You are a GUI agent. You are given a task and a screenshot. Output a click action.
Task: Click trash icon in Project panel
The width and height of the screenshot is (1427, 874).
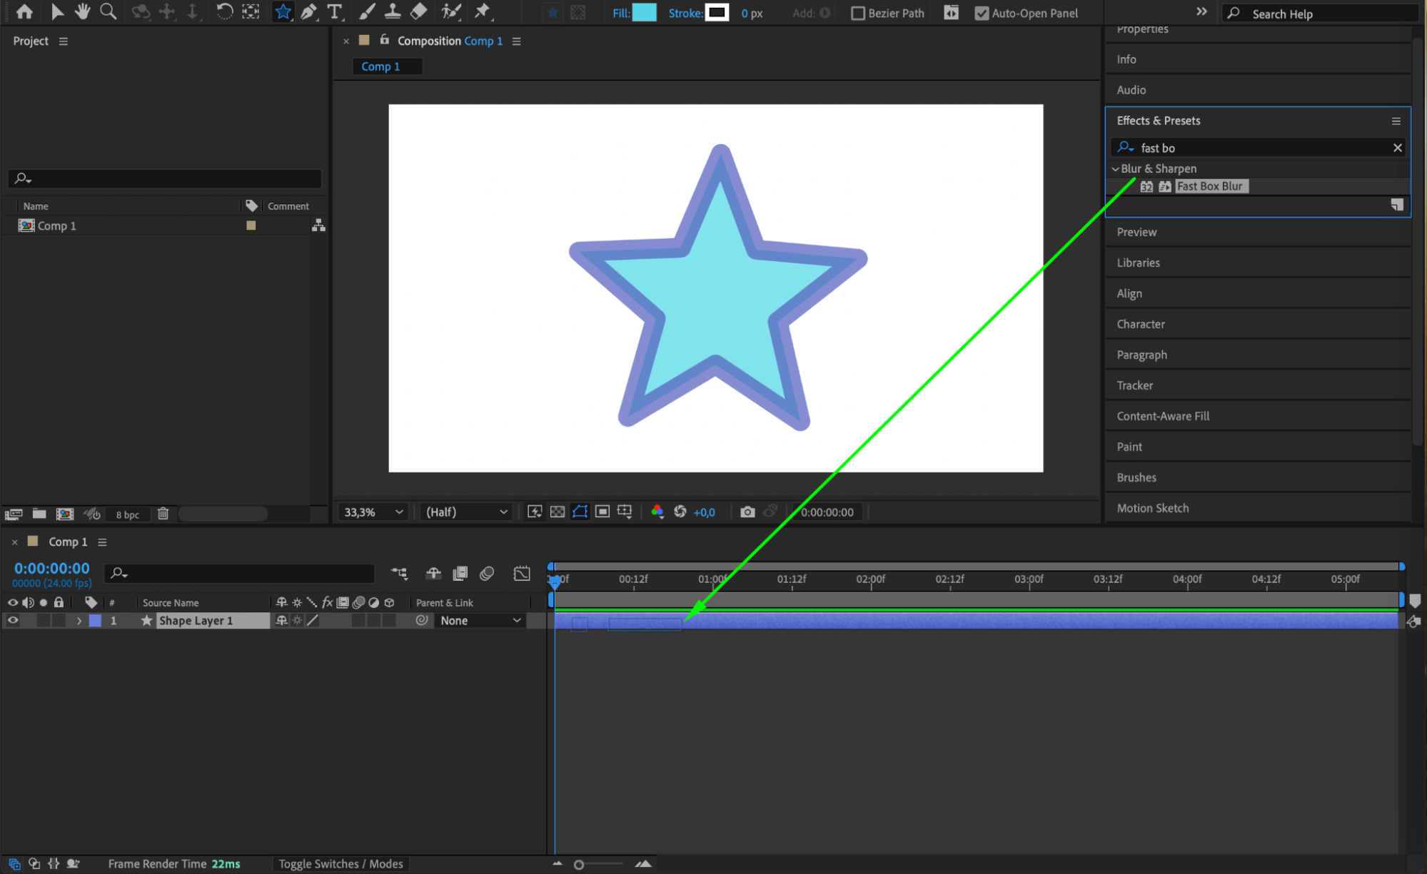(x=163, y=514)
